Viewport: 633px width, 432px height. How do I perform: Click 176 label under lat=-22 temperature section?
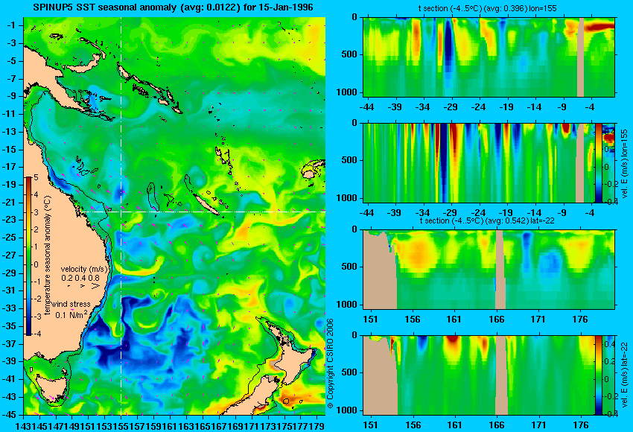tap(580, 320)
